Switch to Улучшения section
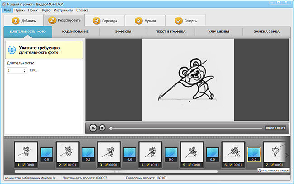Image resolution: width=294 pixels, height=184 pixels. [219, 32]
